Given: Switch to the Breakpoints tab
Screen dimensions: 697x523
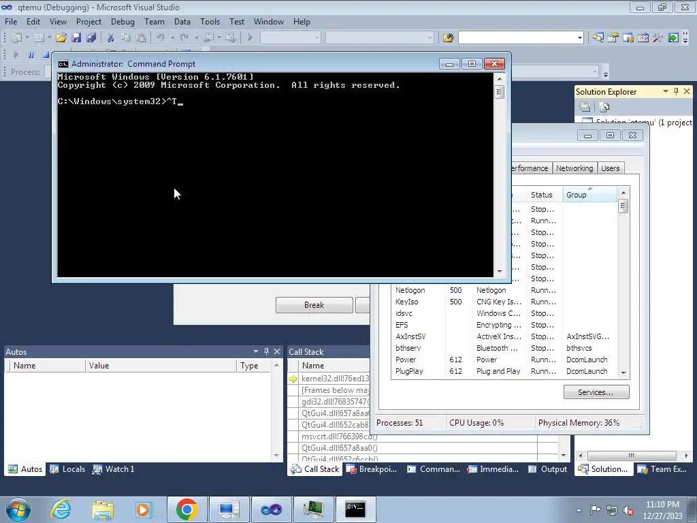Looking at the screenshot, I should click(x=372, y=469).
